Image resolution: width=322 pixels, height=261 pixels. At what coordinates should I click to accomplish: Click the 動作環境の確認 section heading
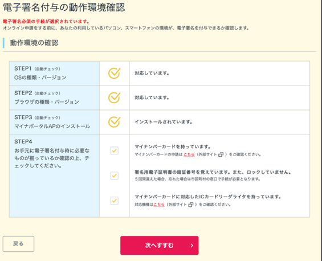tap(34, 43)
